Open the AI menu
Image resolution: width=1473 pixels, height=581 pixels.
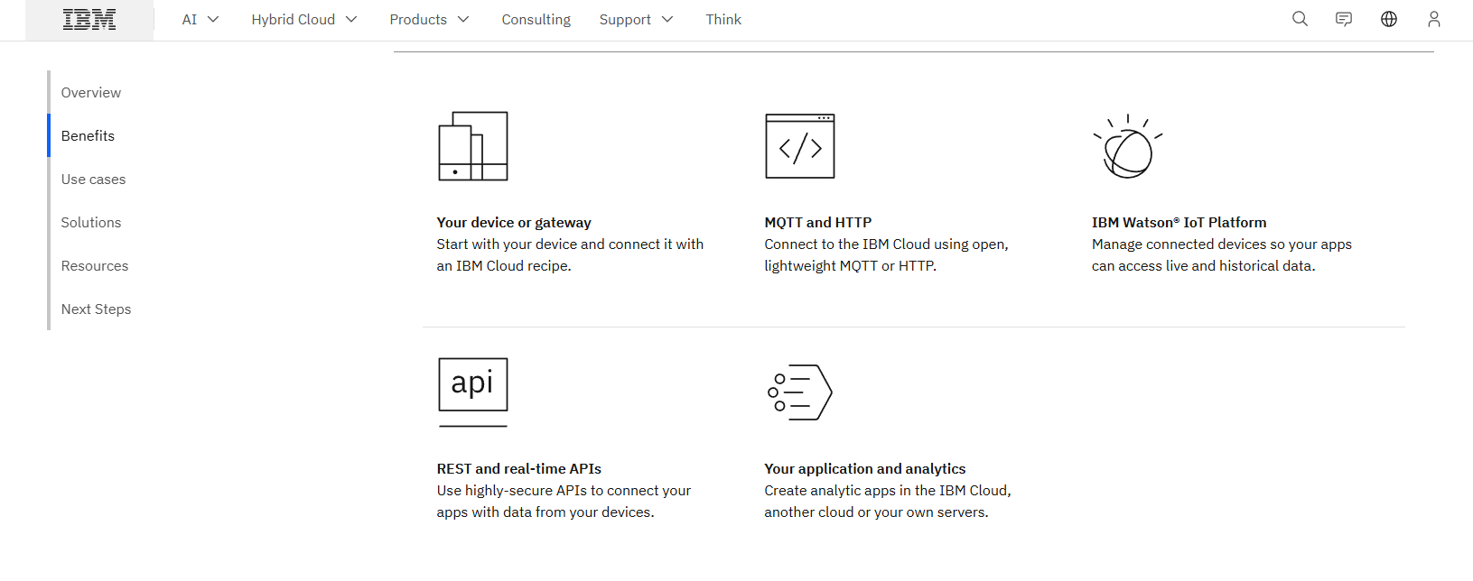[200, 20]
